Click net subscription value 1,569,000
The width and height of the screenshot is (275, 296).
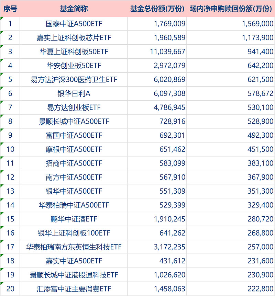[257, 24]
